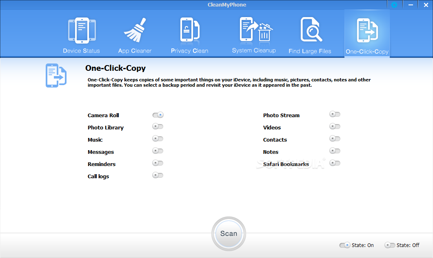Image resolution: width=433 pixels, height=258 pixels.
Task: Click the One-Click-Copy header icon
Action: point(56,75)
